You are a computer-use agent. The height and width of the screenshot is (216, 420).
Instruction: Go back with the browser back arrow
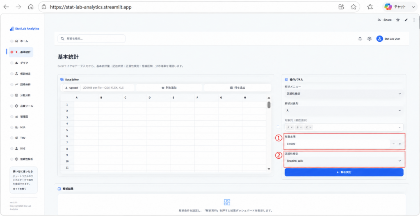point(6,7)
